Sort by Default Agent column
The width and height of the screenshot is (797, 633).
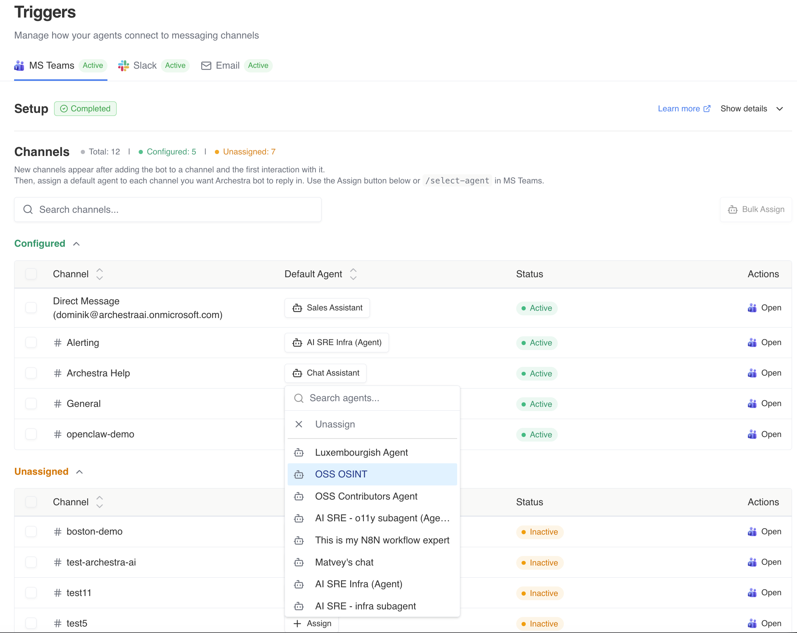pyautogui.click(x=353, y=274)
